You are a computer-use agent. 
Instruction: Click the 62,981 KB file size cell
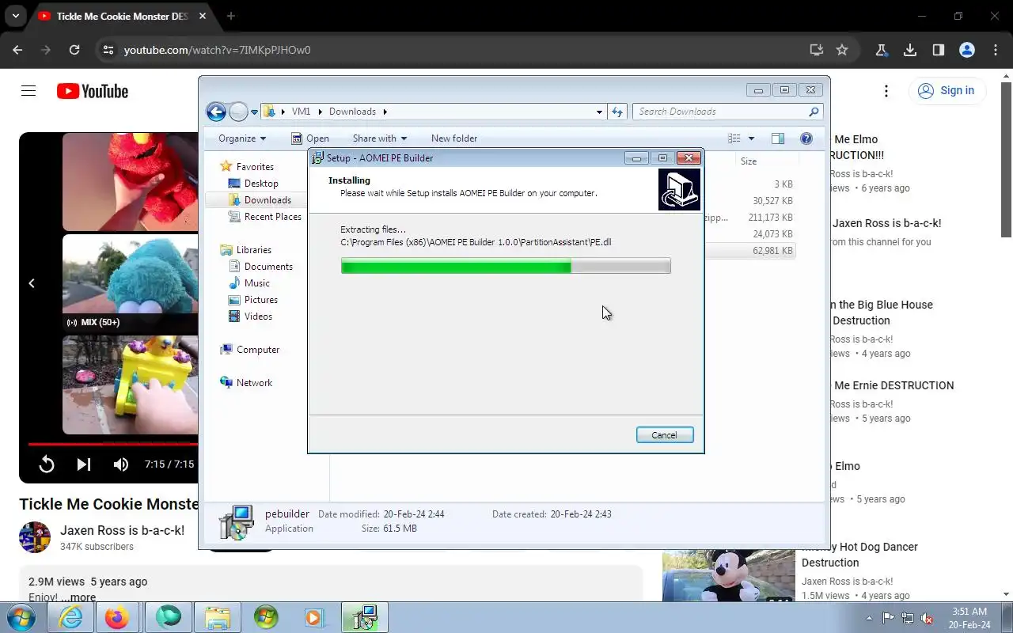772,251
